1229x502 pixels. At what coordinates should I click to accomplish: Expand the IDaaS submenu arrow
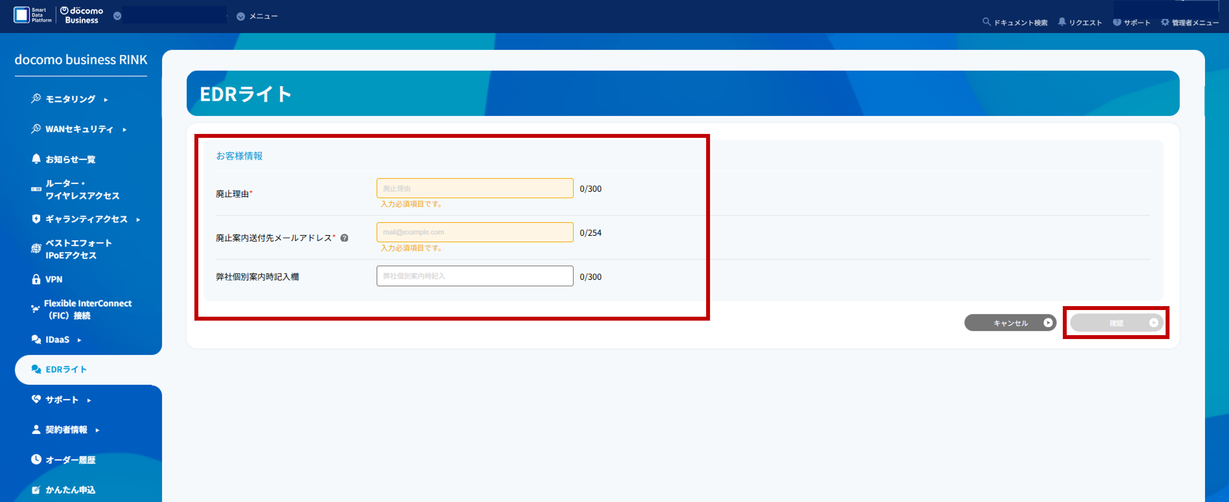click(79, 340)
